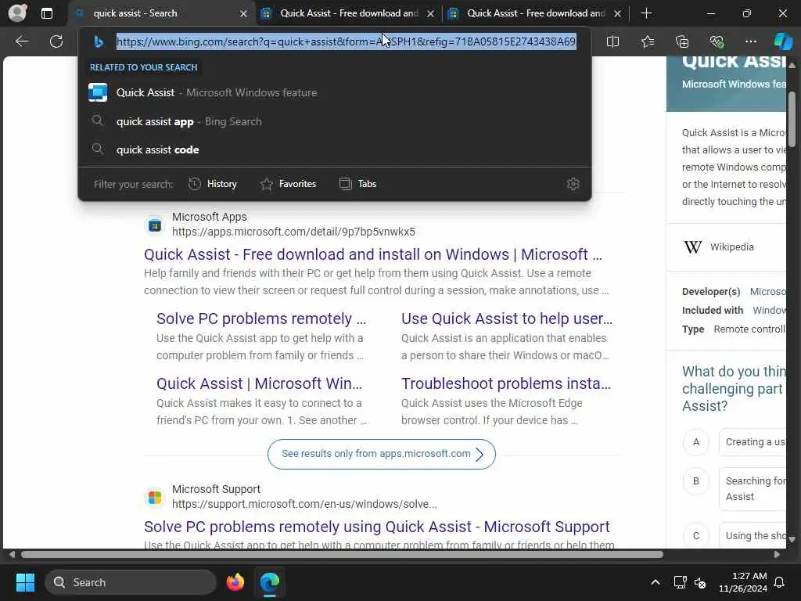Open 'Quick Assist - Free download' result link
Viewport: 801px width, 601px height.
tap(373, 254)
